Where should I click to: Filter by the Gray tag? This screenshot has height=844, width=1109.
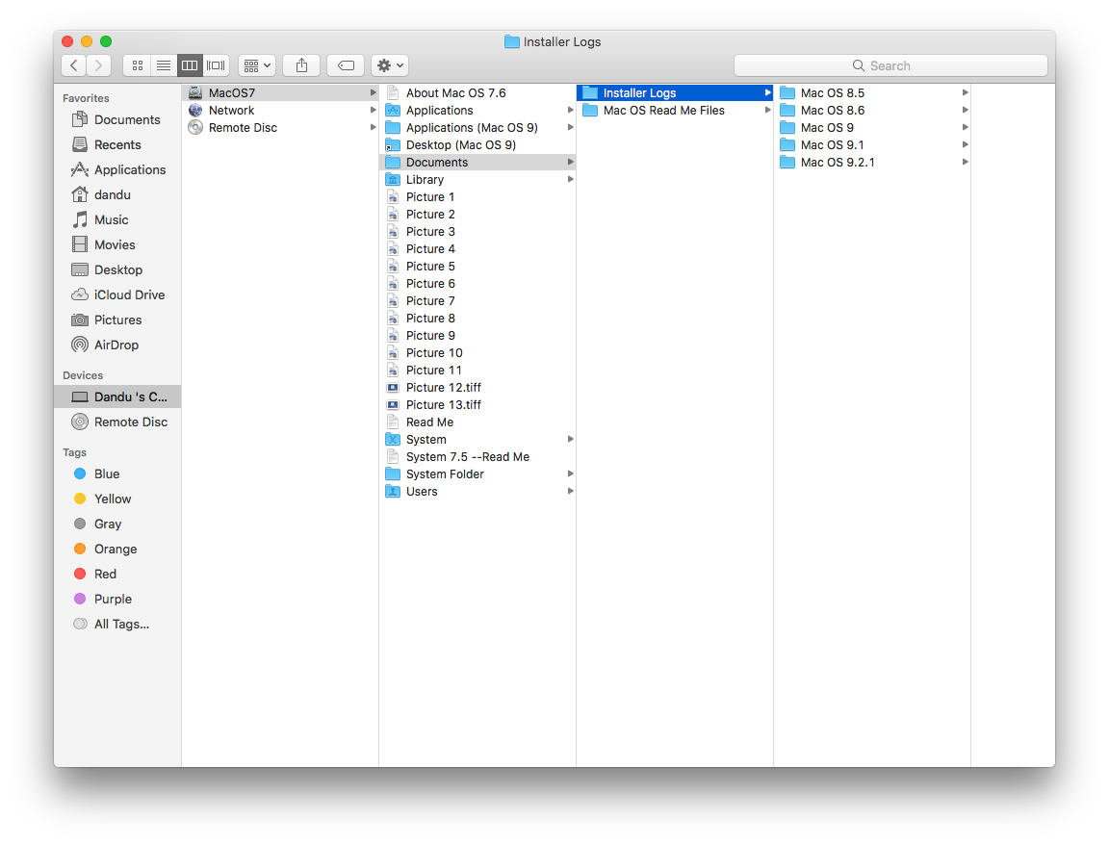tap(117, 524)
